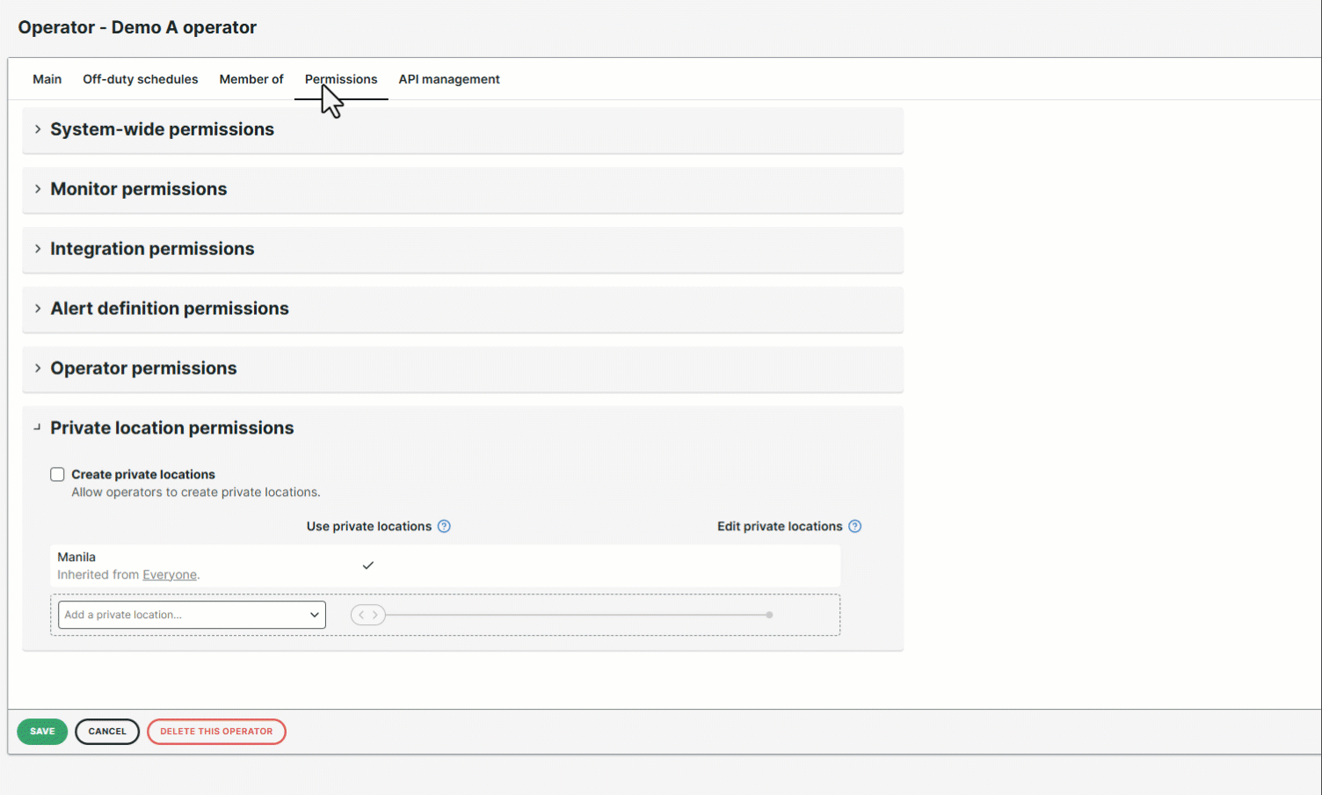Click help icon beside Edit private locations

(854, 526)
